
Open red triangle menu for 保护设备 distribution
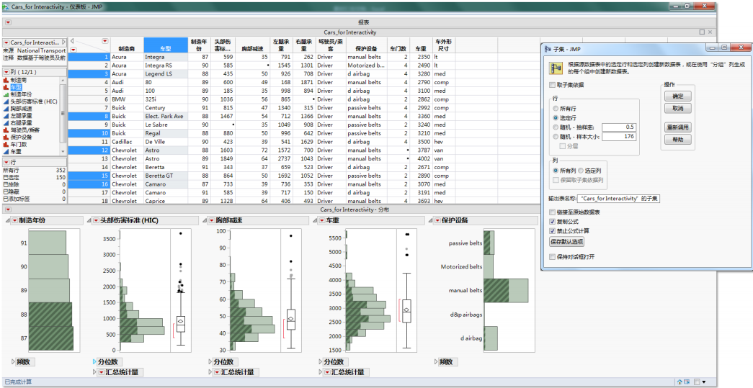tap(437, 220)
